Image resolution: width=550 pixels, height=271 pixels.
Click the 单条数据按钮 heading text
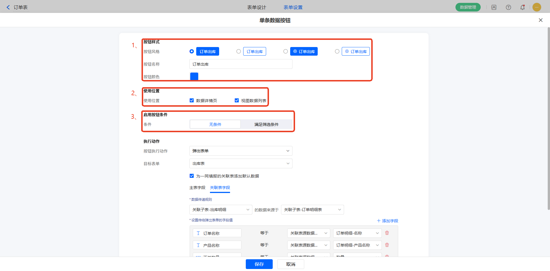point(275,20)
